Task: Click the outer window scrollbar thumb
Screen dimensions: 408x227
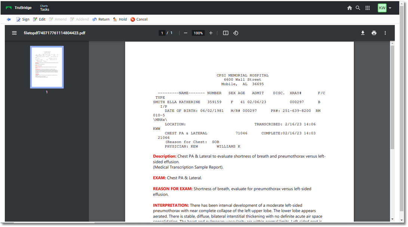Action: point(402,109)
